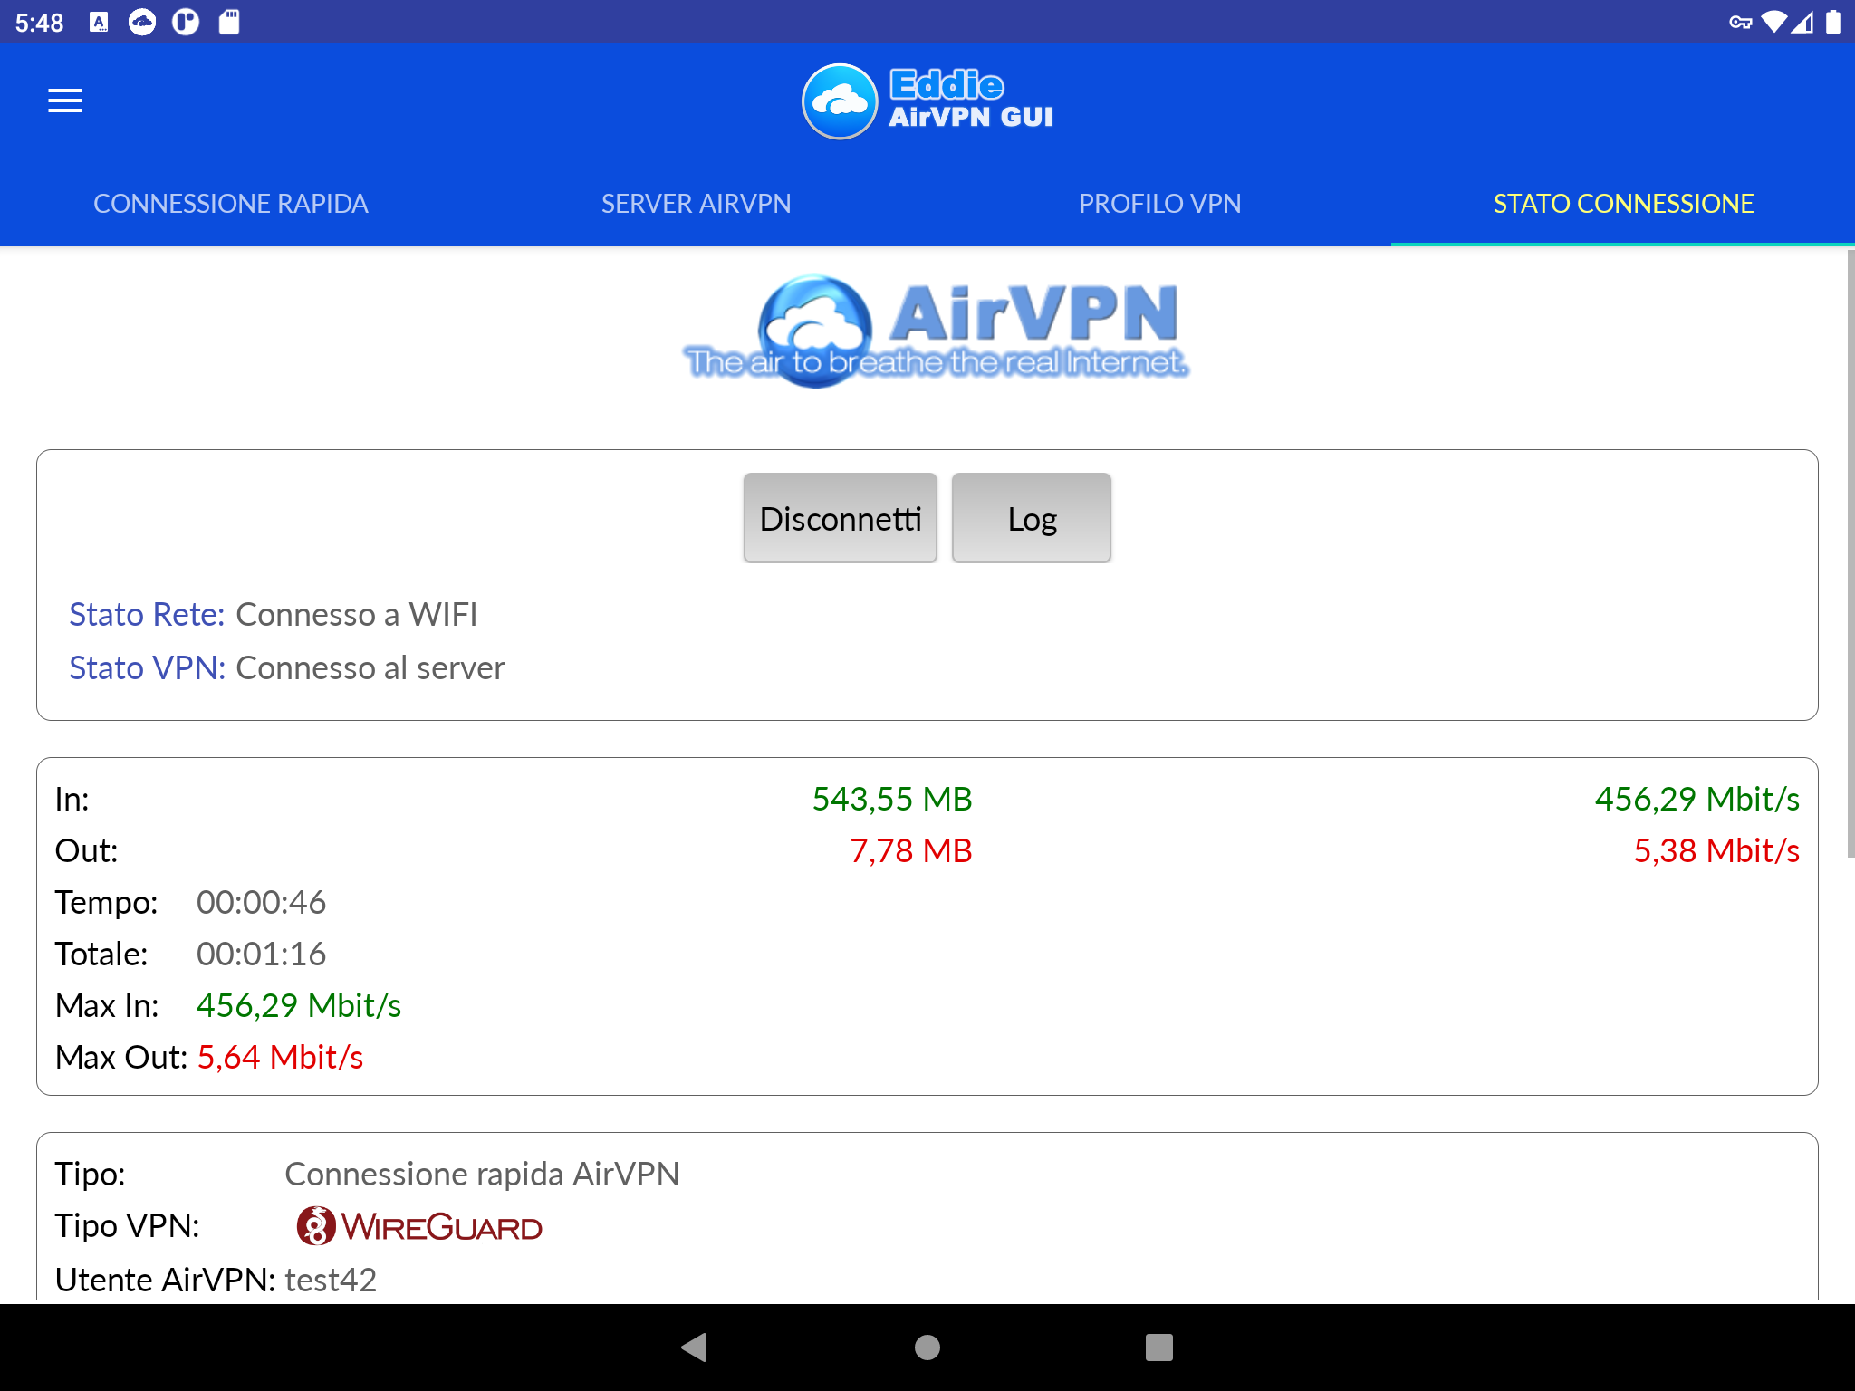Tap the Max Out value 5,64 Mbit/s
Screen dimensions: 1855x1391
coord(281,1057)
